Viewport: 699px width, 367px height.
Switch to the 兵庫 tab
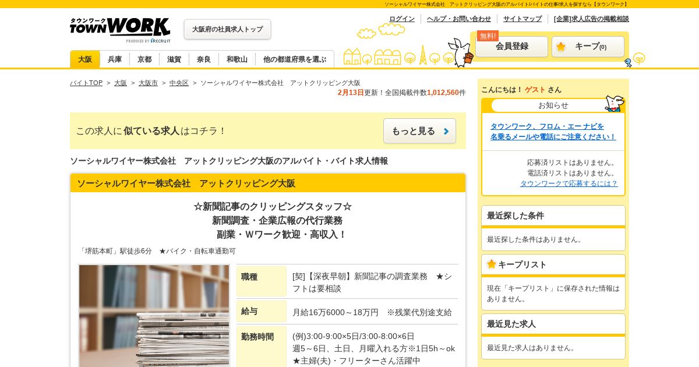click(x=115, y=59)
